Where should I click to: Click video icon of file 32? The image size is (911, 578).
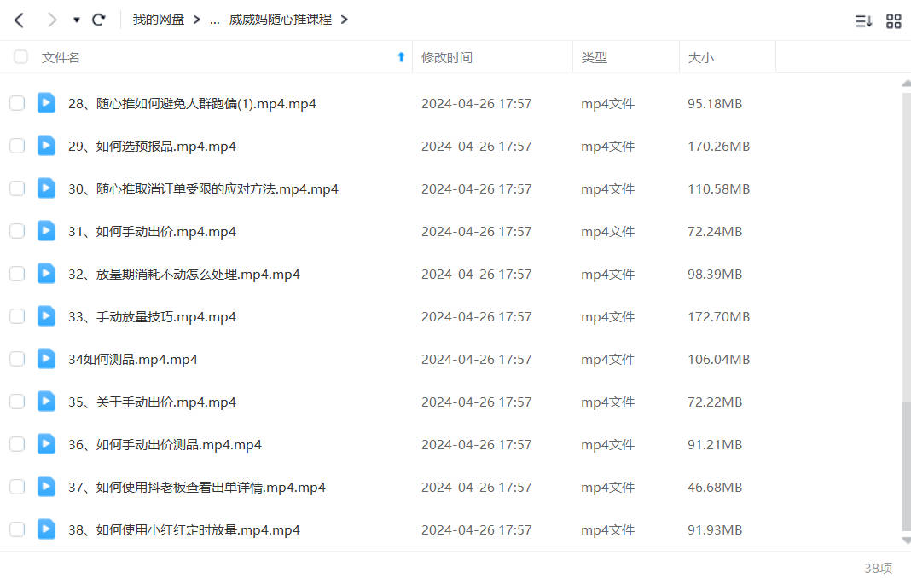(46, 273)
